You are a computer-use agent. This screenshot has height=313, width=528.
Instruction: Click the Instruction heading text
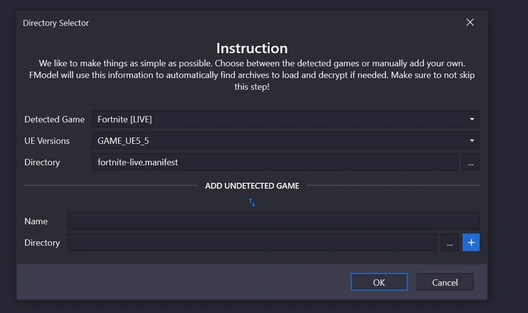[252, 48]
